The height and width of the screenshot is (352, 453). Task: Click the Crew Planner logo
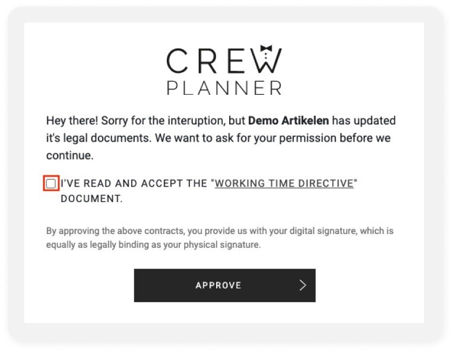click(224, 71)
